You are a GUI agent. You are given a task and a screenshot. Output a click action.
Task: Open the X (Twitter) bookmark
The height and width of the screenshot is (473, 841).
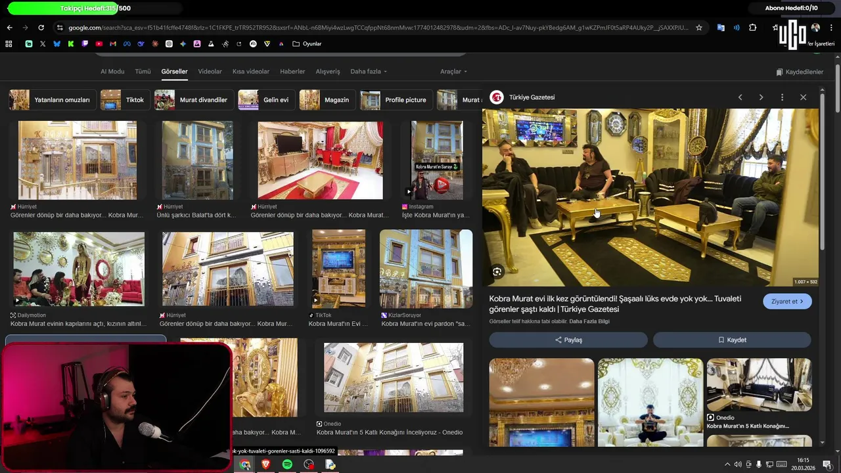pos(43,44)
